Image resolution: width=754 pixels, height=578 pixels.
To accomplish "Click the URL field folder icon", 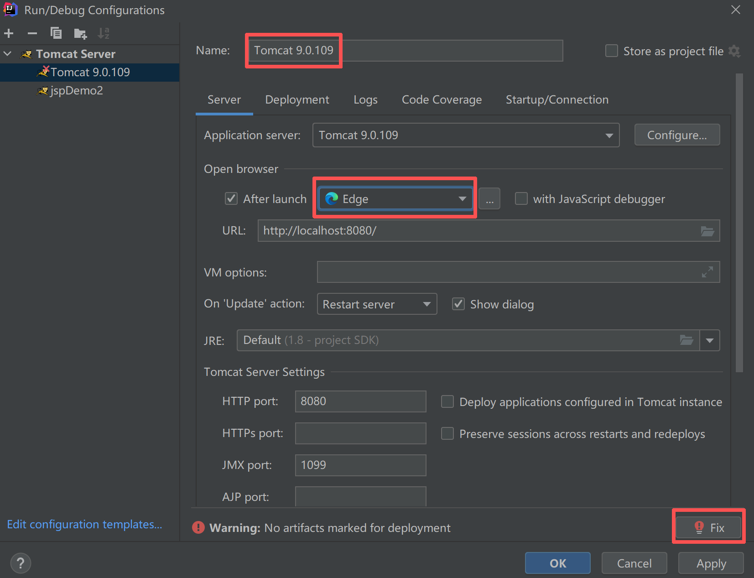I will point(707,231).
